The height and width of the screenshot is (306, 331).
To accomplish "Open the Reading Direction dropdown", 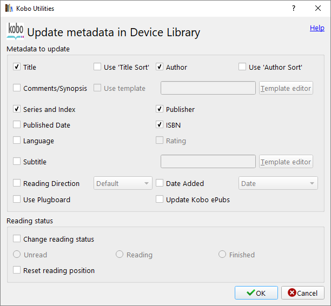I will (123, 183).
